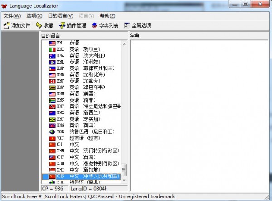272x201 pixels.
Task: Choose CHT 中文 (台湾) language
Action: coord(81,157)
